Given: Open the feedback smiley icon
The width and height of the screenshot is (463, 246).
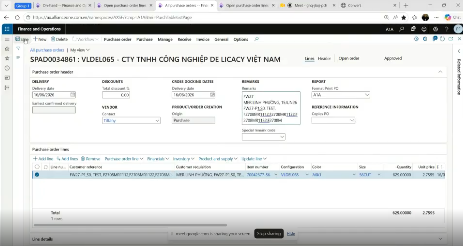Looking at the screenshot, I should click(x=424, y=29).
